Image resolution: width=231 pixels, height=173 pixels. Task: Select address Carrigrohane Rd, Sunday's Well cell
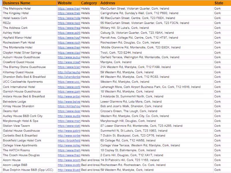(157, 13)
